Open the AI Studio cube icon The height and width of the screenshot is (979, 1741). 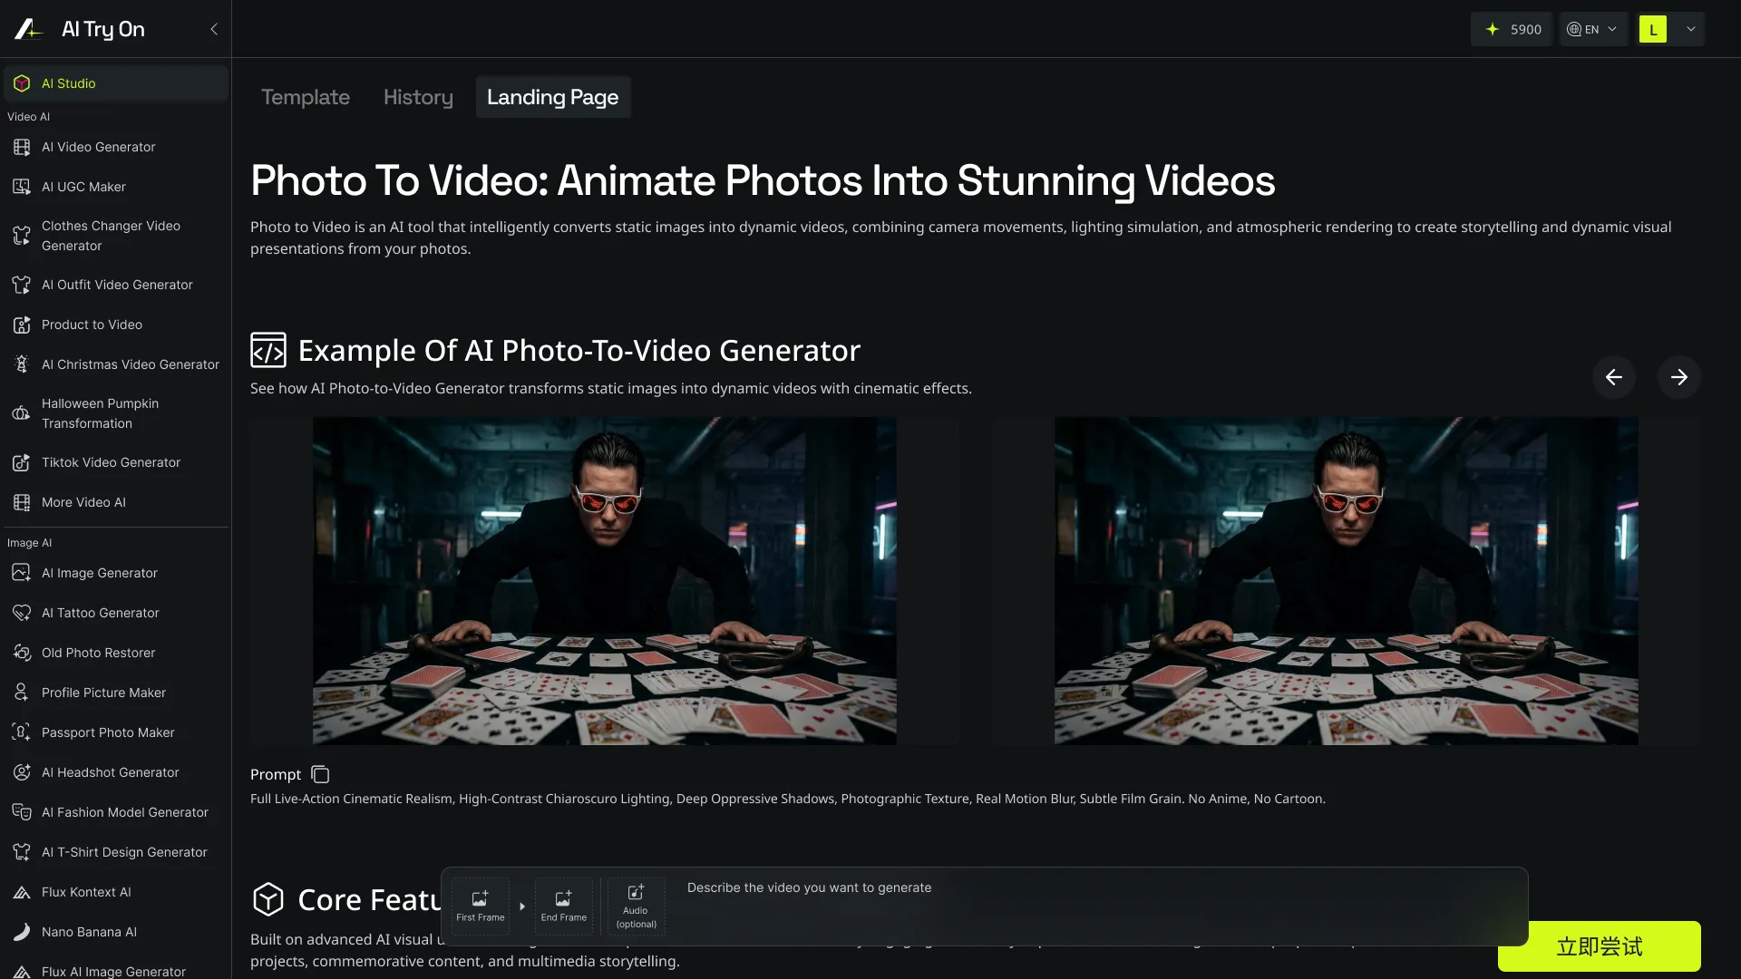pos(22,83)
